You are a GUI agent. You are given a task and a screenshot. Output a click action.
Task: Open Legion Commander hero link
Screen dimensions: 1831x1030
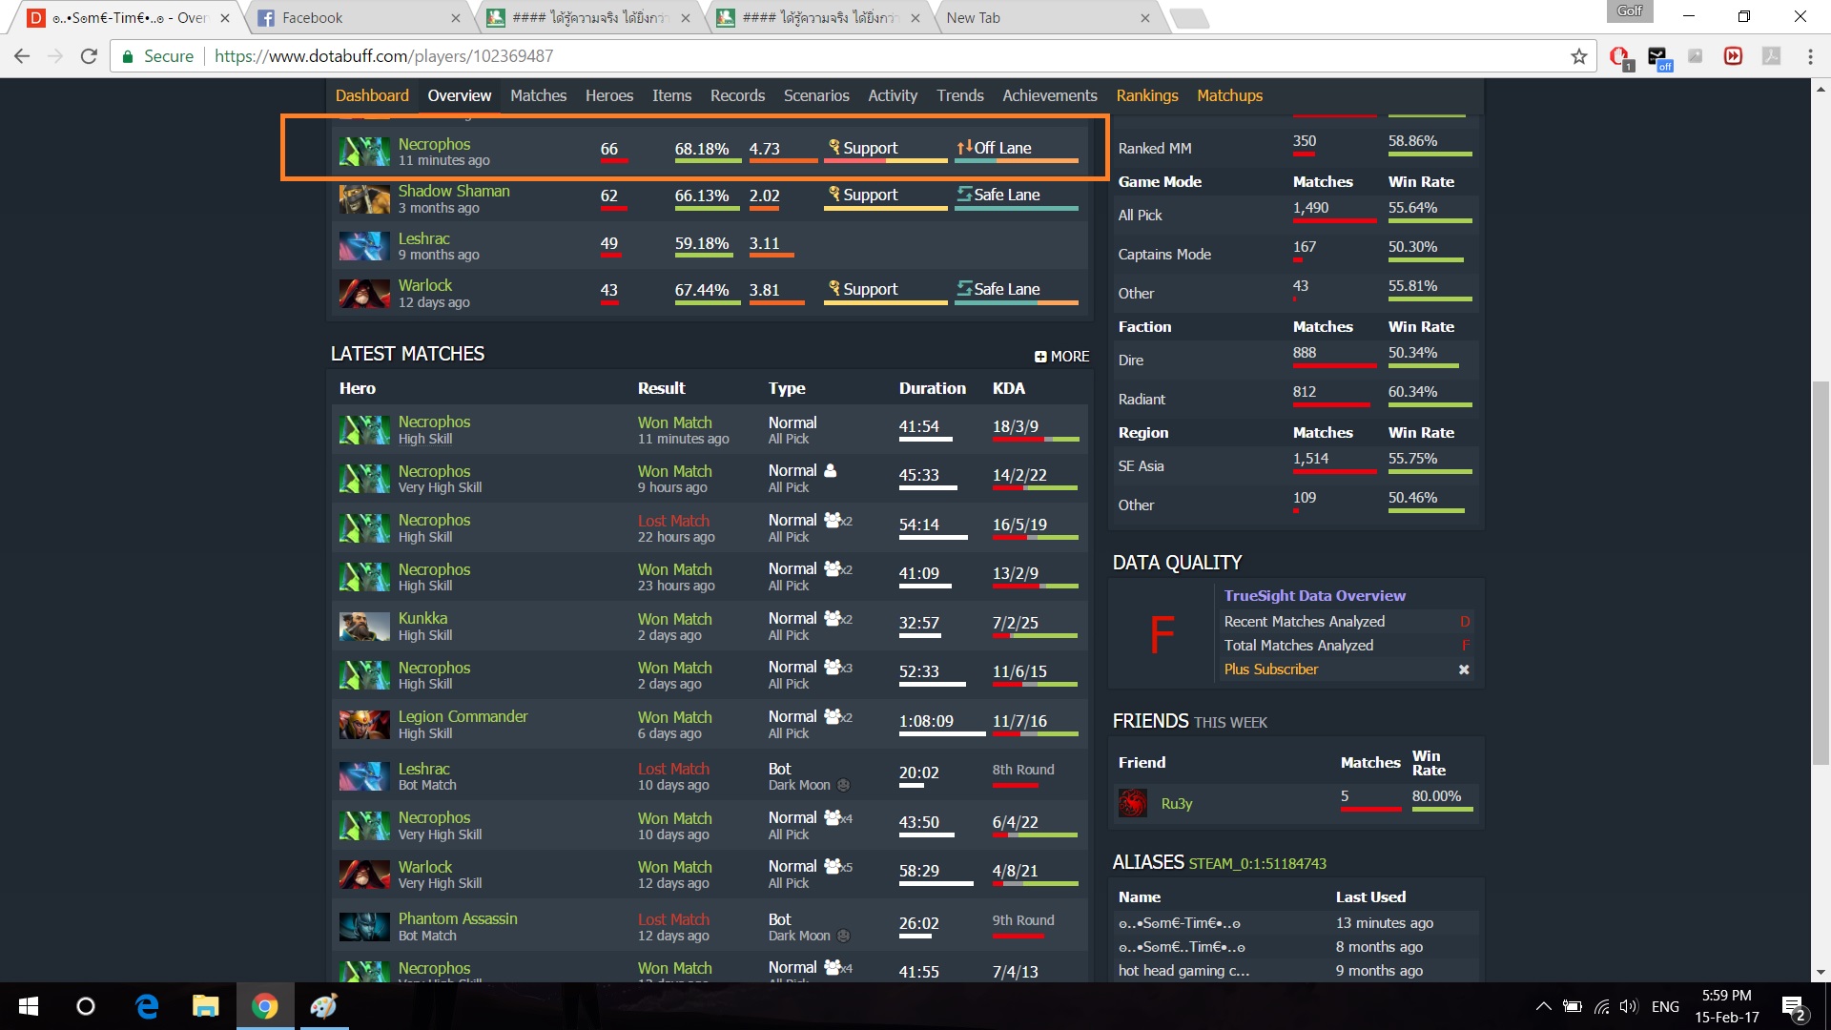(x=463, y=716)
